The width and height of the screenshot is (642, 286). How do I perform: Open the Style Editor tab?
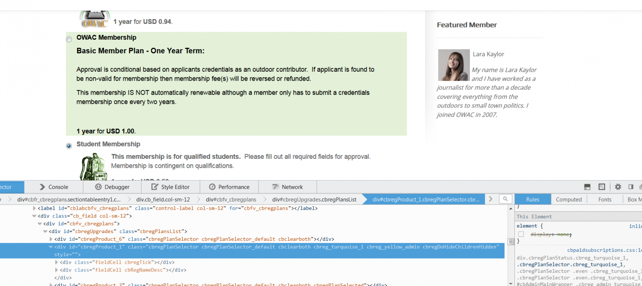(171, 187)
